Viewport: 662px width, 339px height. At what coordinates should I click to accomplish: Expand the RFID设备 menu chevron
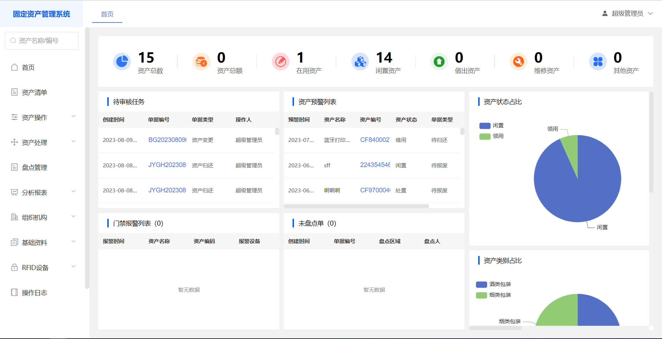[74, 266]
